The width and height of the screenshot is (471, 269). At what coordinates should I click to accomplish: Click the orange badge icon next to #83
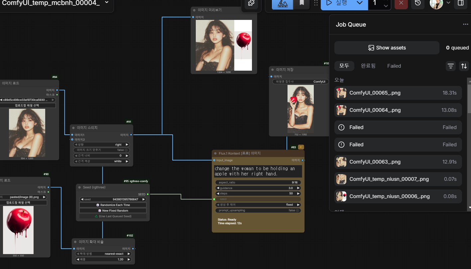pyautogui.click(x=301, y=147)
